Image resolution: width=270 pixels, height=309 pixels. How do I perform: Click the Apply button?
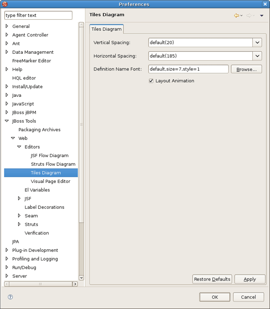tap(250, 279)
